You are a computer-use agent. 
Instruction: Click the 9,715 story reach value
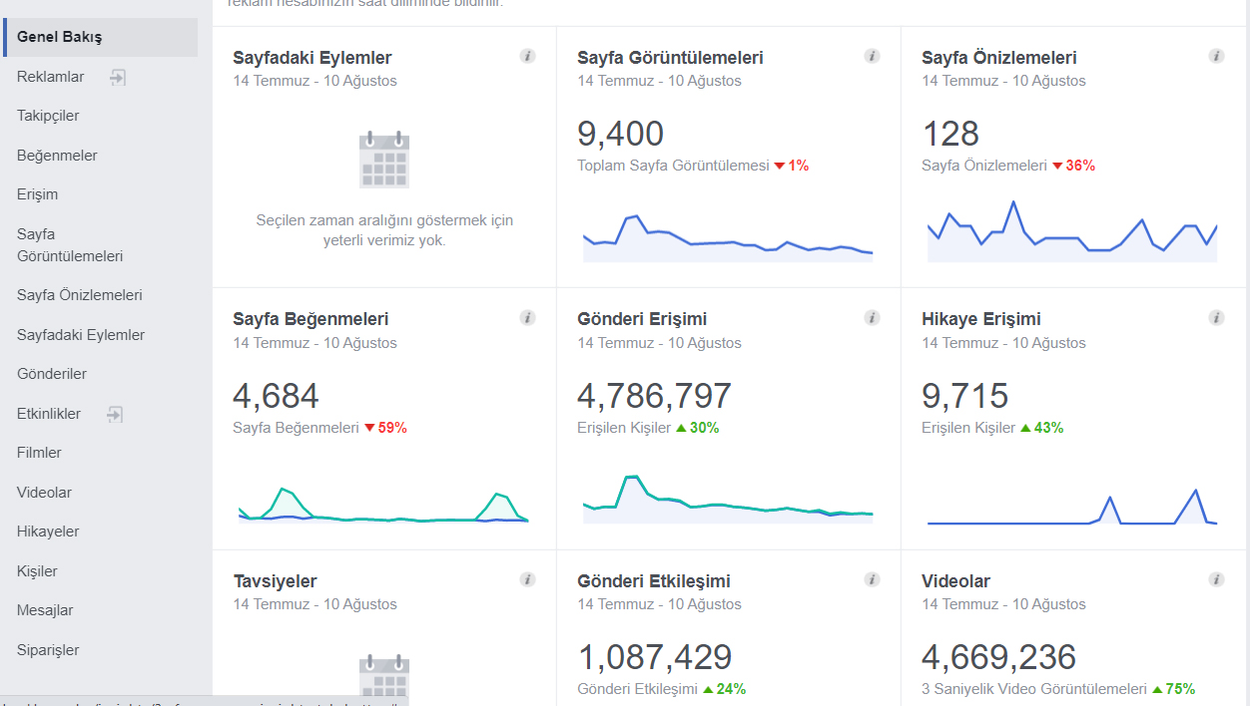pyautogui.click(x=964, y=396)
